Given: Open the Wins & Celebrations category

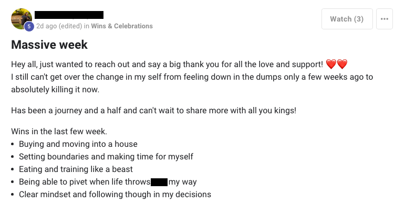Looking at the screenshot, I should click(122, 26).
